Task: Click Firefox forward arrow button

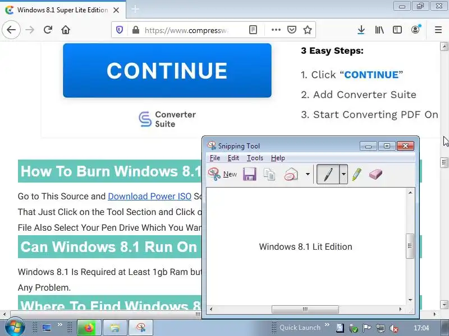Action: pyautogui.click(x=30, y=30)
